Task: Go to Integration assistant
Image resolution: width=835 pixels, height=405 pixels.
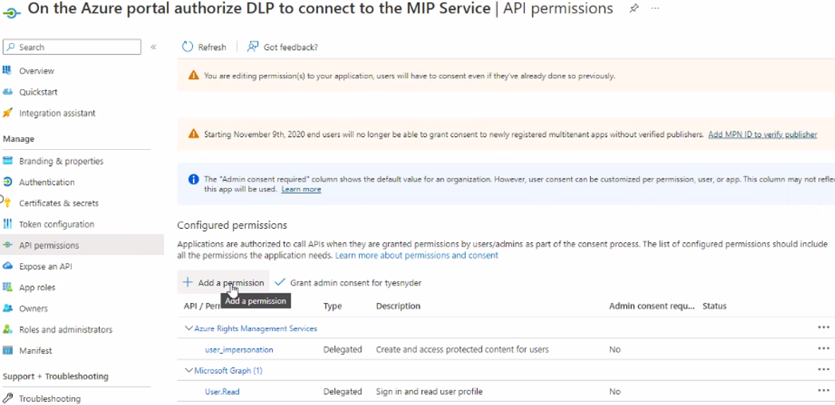Action: (57, 113)
